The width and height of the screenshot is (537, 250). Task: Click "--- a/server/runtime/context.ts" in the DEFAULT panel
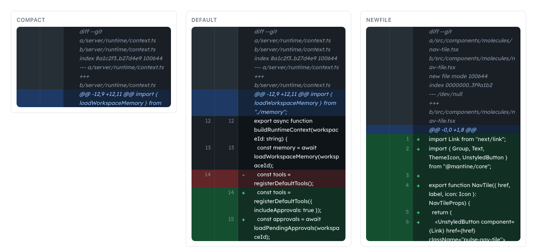[296, 67]
